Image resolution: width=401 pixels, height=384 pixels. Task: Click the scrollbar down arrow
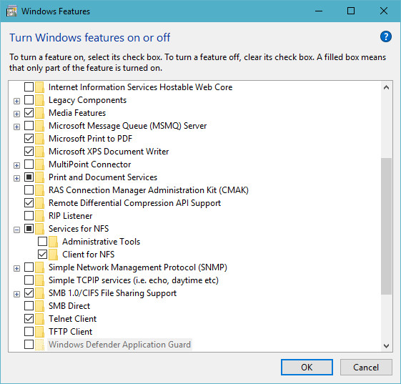387,346
